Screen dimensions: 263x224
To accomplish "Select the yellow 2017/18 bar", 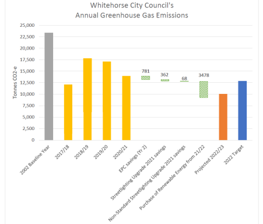I will click(68, 112).
